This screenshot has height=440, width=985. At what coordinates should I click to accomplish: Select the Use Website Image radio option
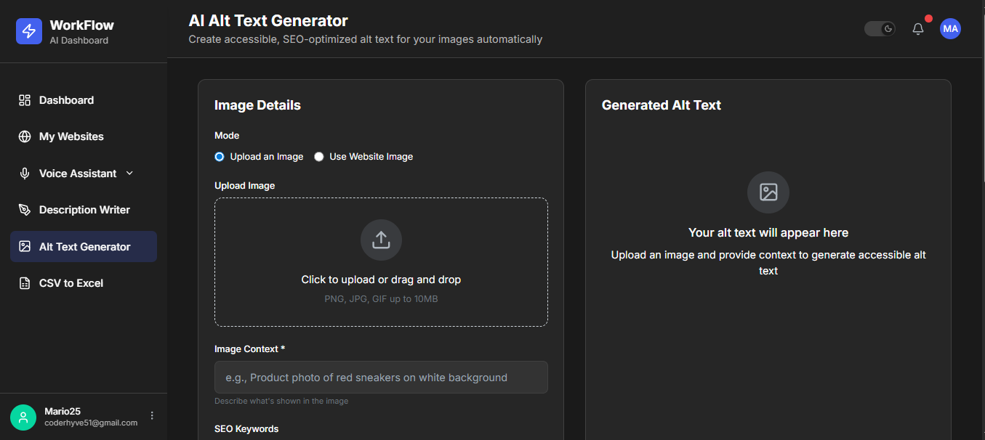pyautogui.click(x=319, y=157)
